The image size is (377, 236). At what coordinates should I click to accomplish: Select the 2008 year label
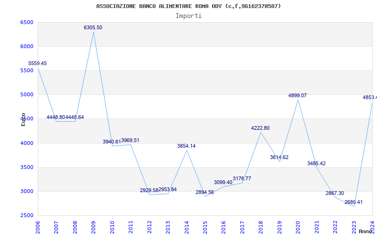tap(75, 227)
